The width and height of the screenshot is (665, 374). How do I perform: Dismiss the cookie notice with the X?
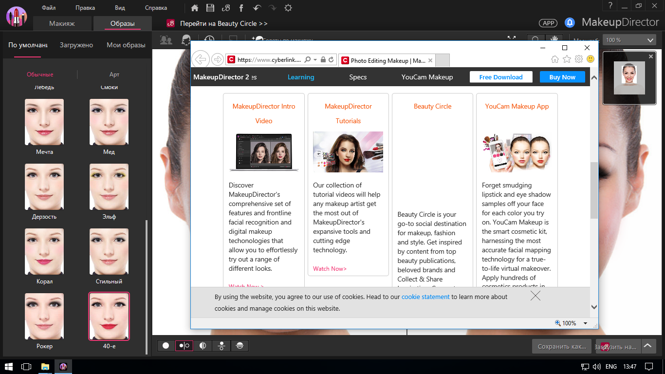click(536, 296)
